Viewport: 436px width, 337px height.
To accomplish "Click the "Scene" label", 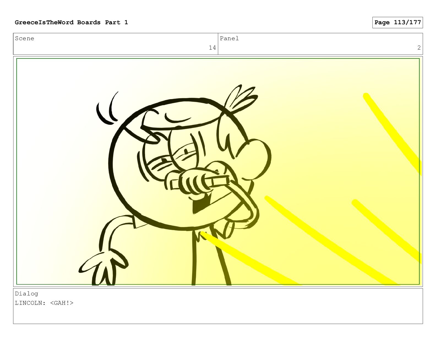I will (x=24, y=39).
